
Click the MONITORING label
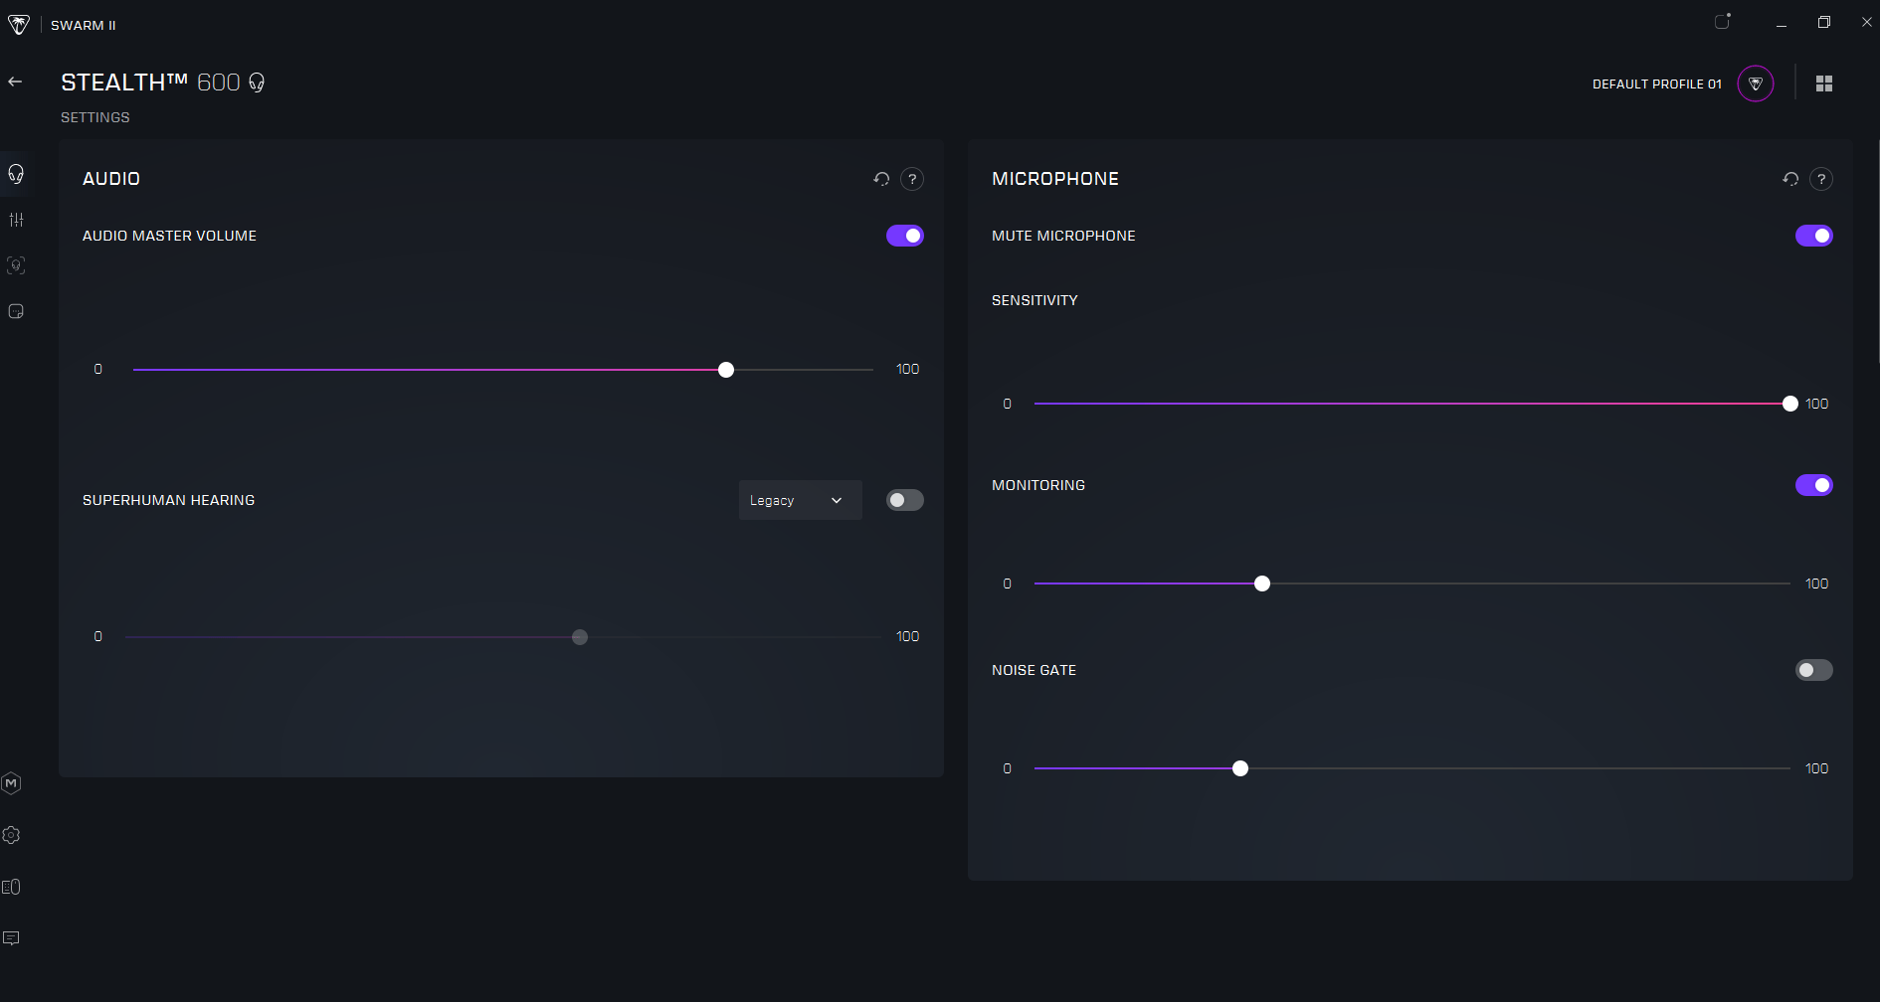1038,485
